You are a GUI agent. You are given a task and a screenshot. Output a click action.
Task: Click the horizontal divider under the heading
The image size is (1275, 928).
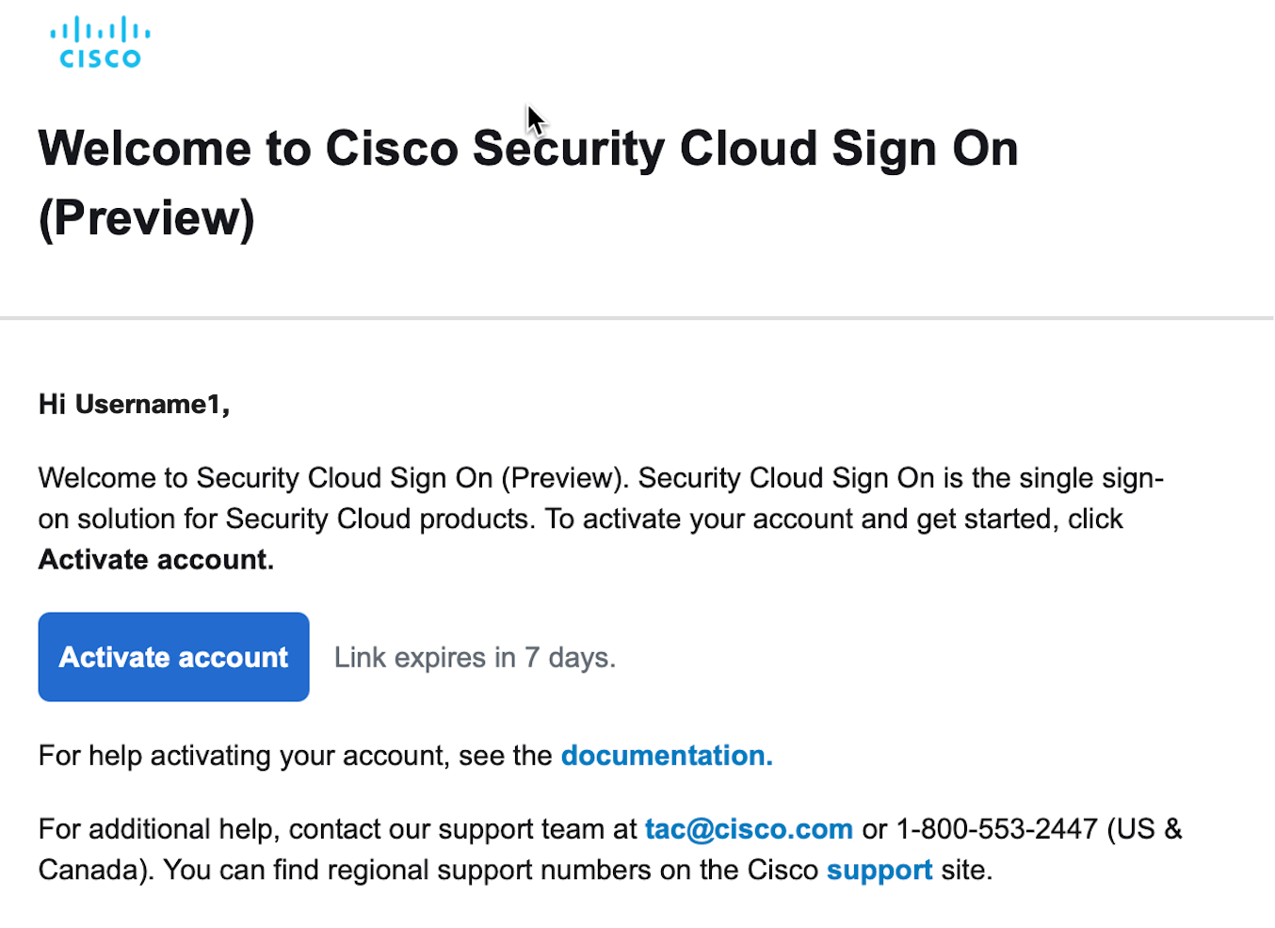(637, 318)
